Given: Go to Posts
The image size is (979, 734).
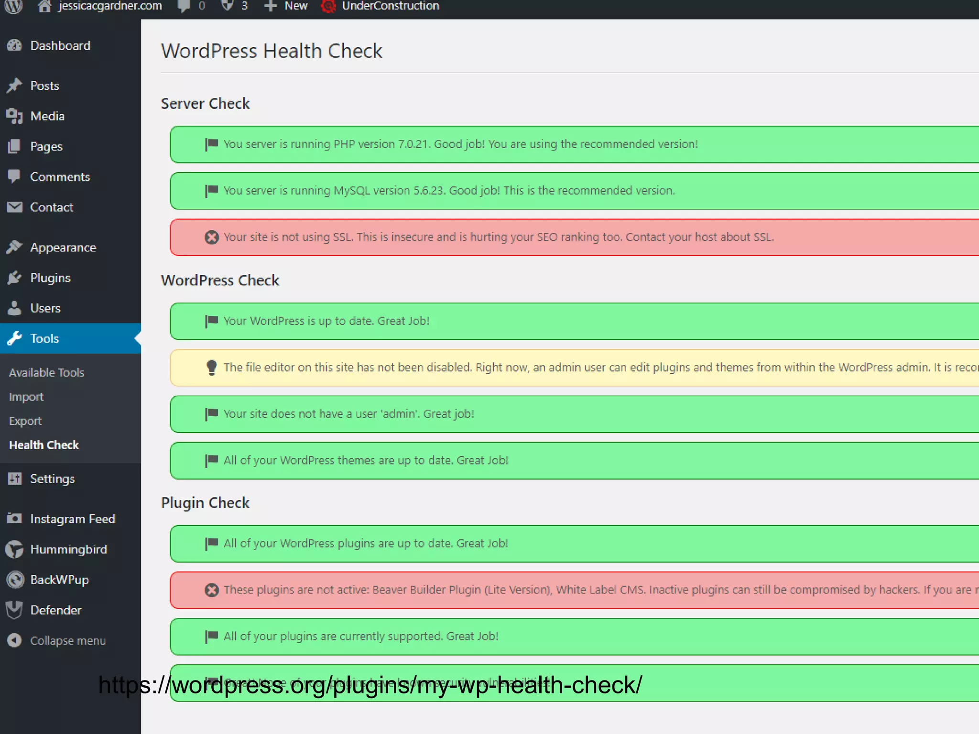Looking at the screenshot, I should pyautogui.click(x=45, y=86).
